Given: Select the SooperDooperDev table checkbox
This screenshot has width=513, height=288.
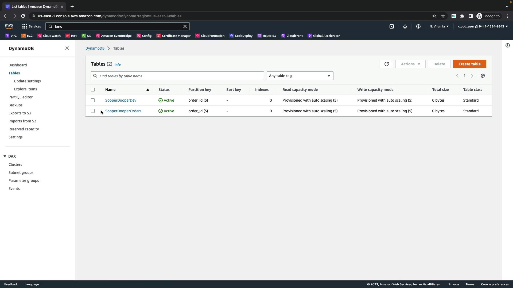Looking at the screenshot, I should [93, 100].
